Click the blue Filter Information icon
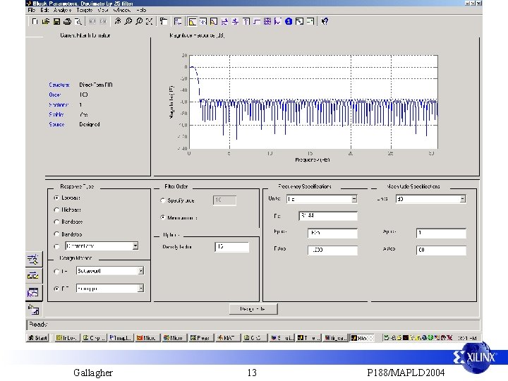The width and height of the screenshot is (508, 381). click(289, 21)
